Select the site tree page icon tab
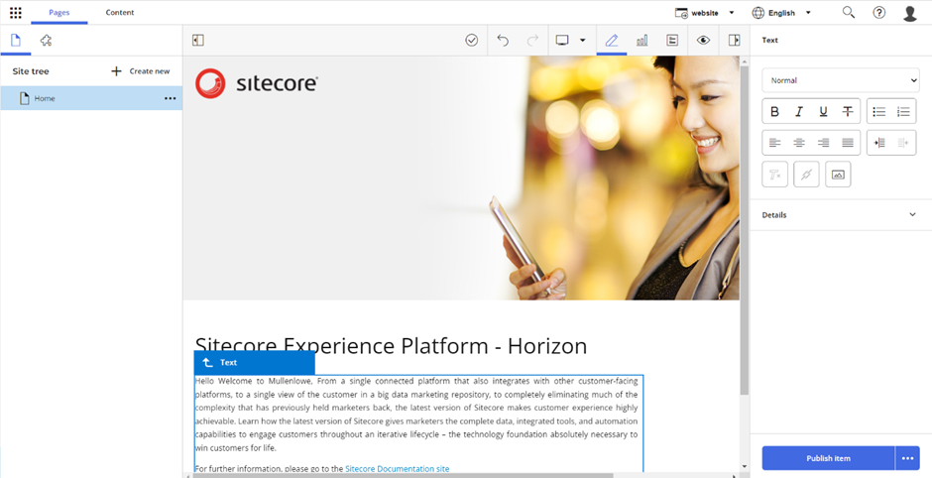932x478 pixels. (x=16, y=41)
